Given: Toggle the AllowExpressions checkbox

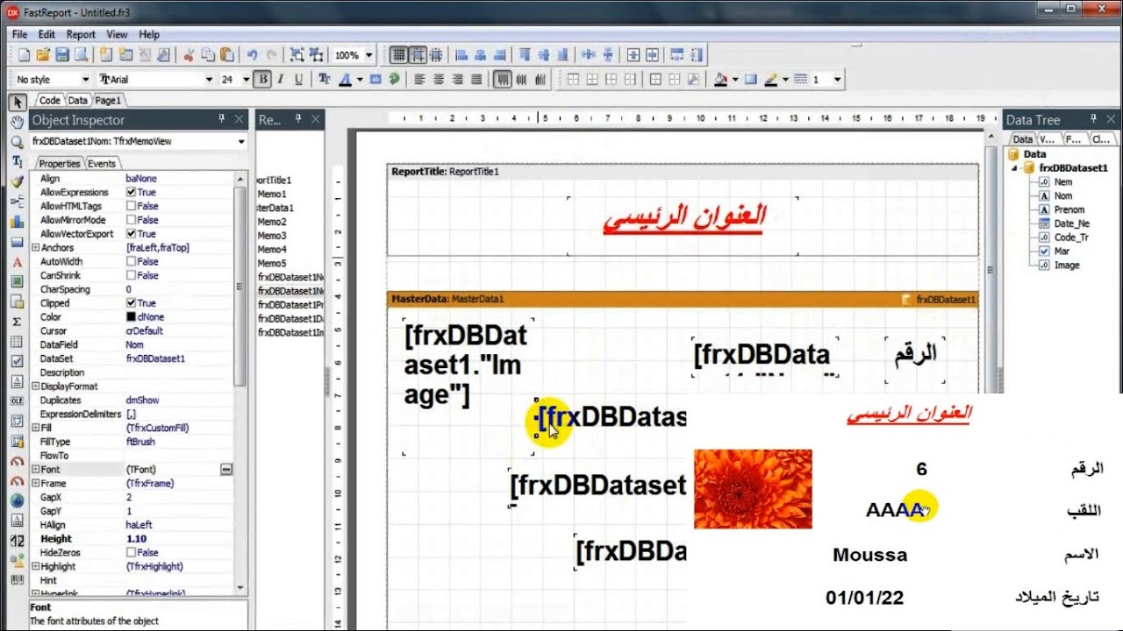Looking at the screenshot, I should tap(131, 192).
